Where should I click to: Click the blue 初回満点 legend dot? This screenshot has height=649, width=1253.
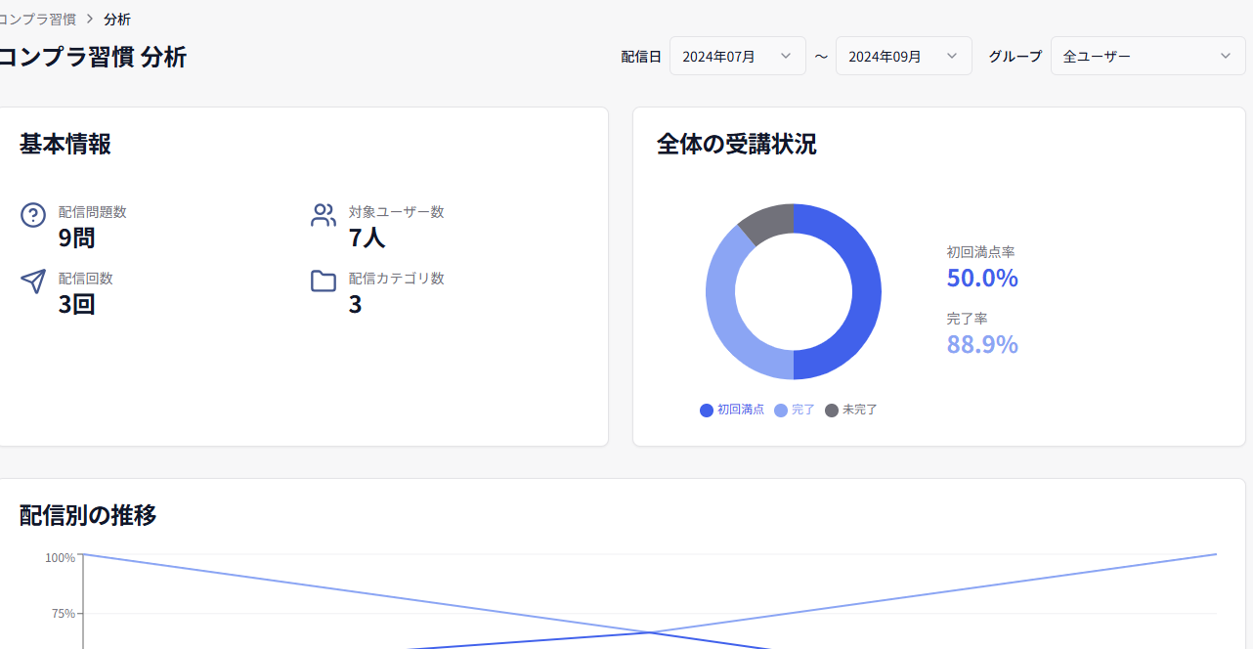706,410
